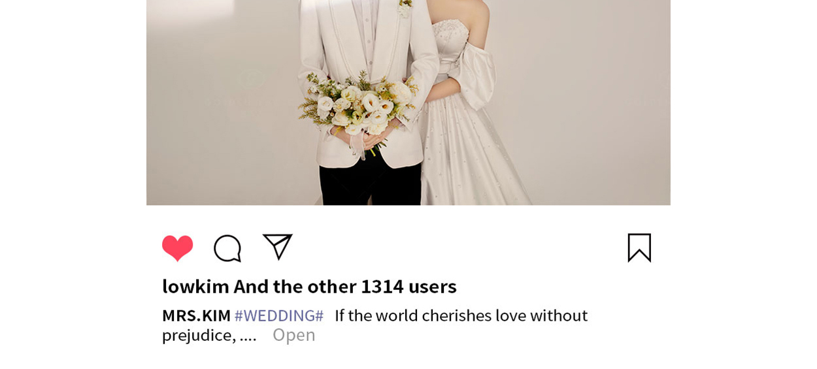817x369 pixels.
Task: Open the #WEDDING# hashtag
Action: click(279, 315)
